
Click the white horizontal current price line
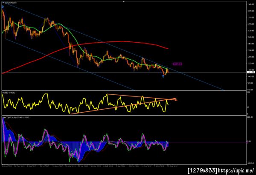click(124, 72)
